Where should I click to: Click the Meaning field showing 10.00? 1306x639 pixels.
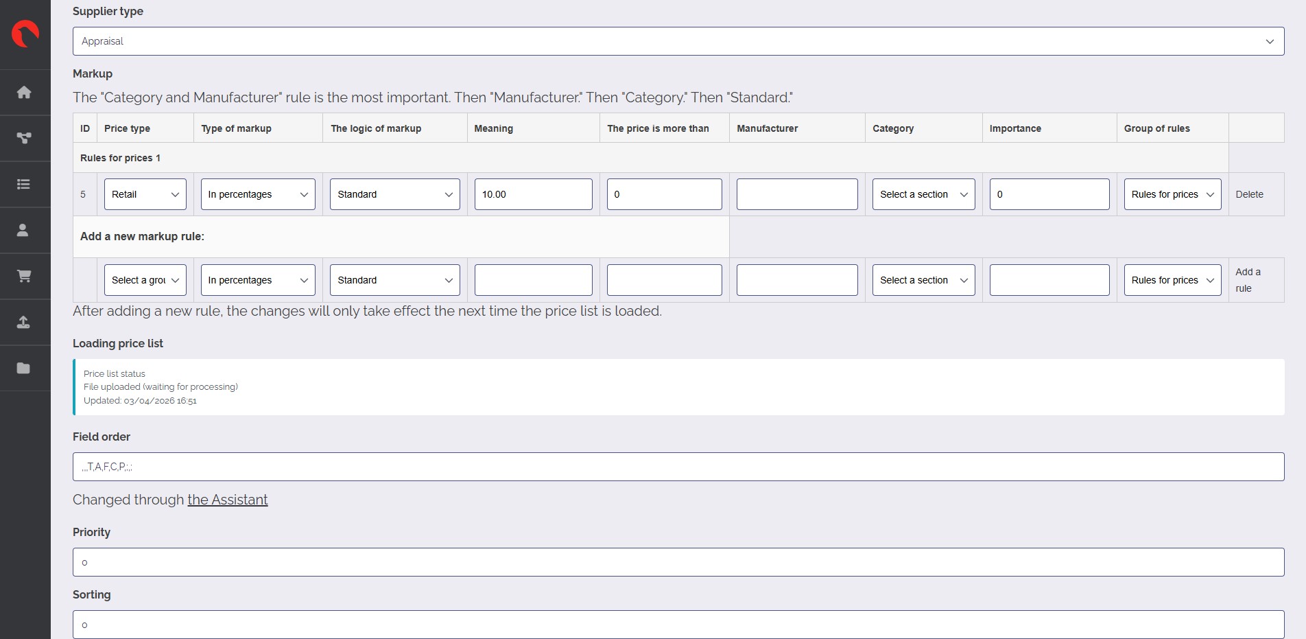[x=533, y=194]
